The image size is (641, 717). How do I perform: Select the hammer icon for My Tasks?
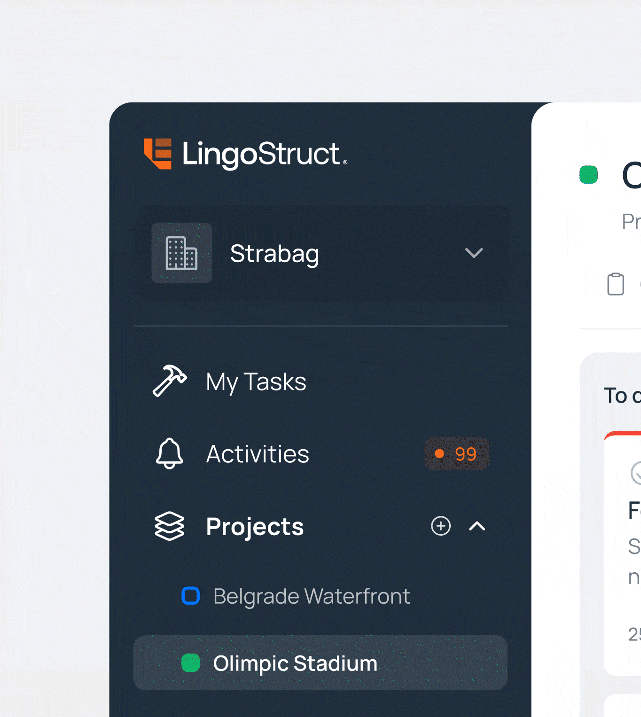pos(169,381)
